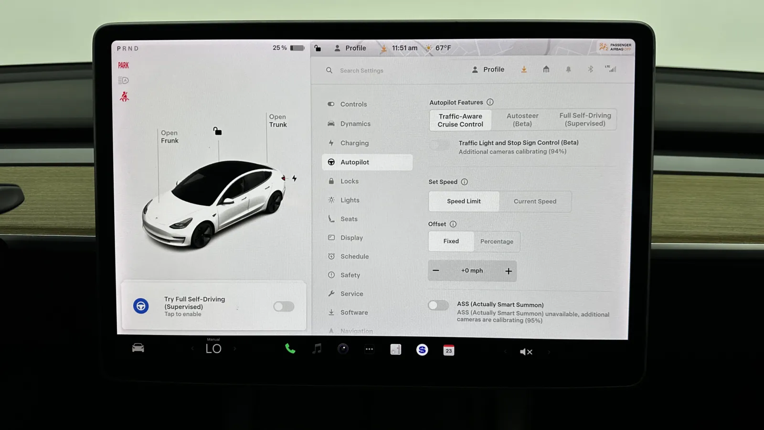Tap the three-dots app launcher

pyautogui.click(x=369, y=349)
